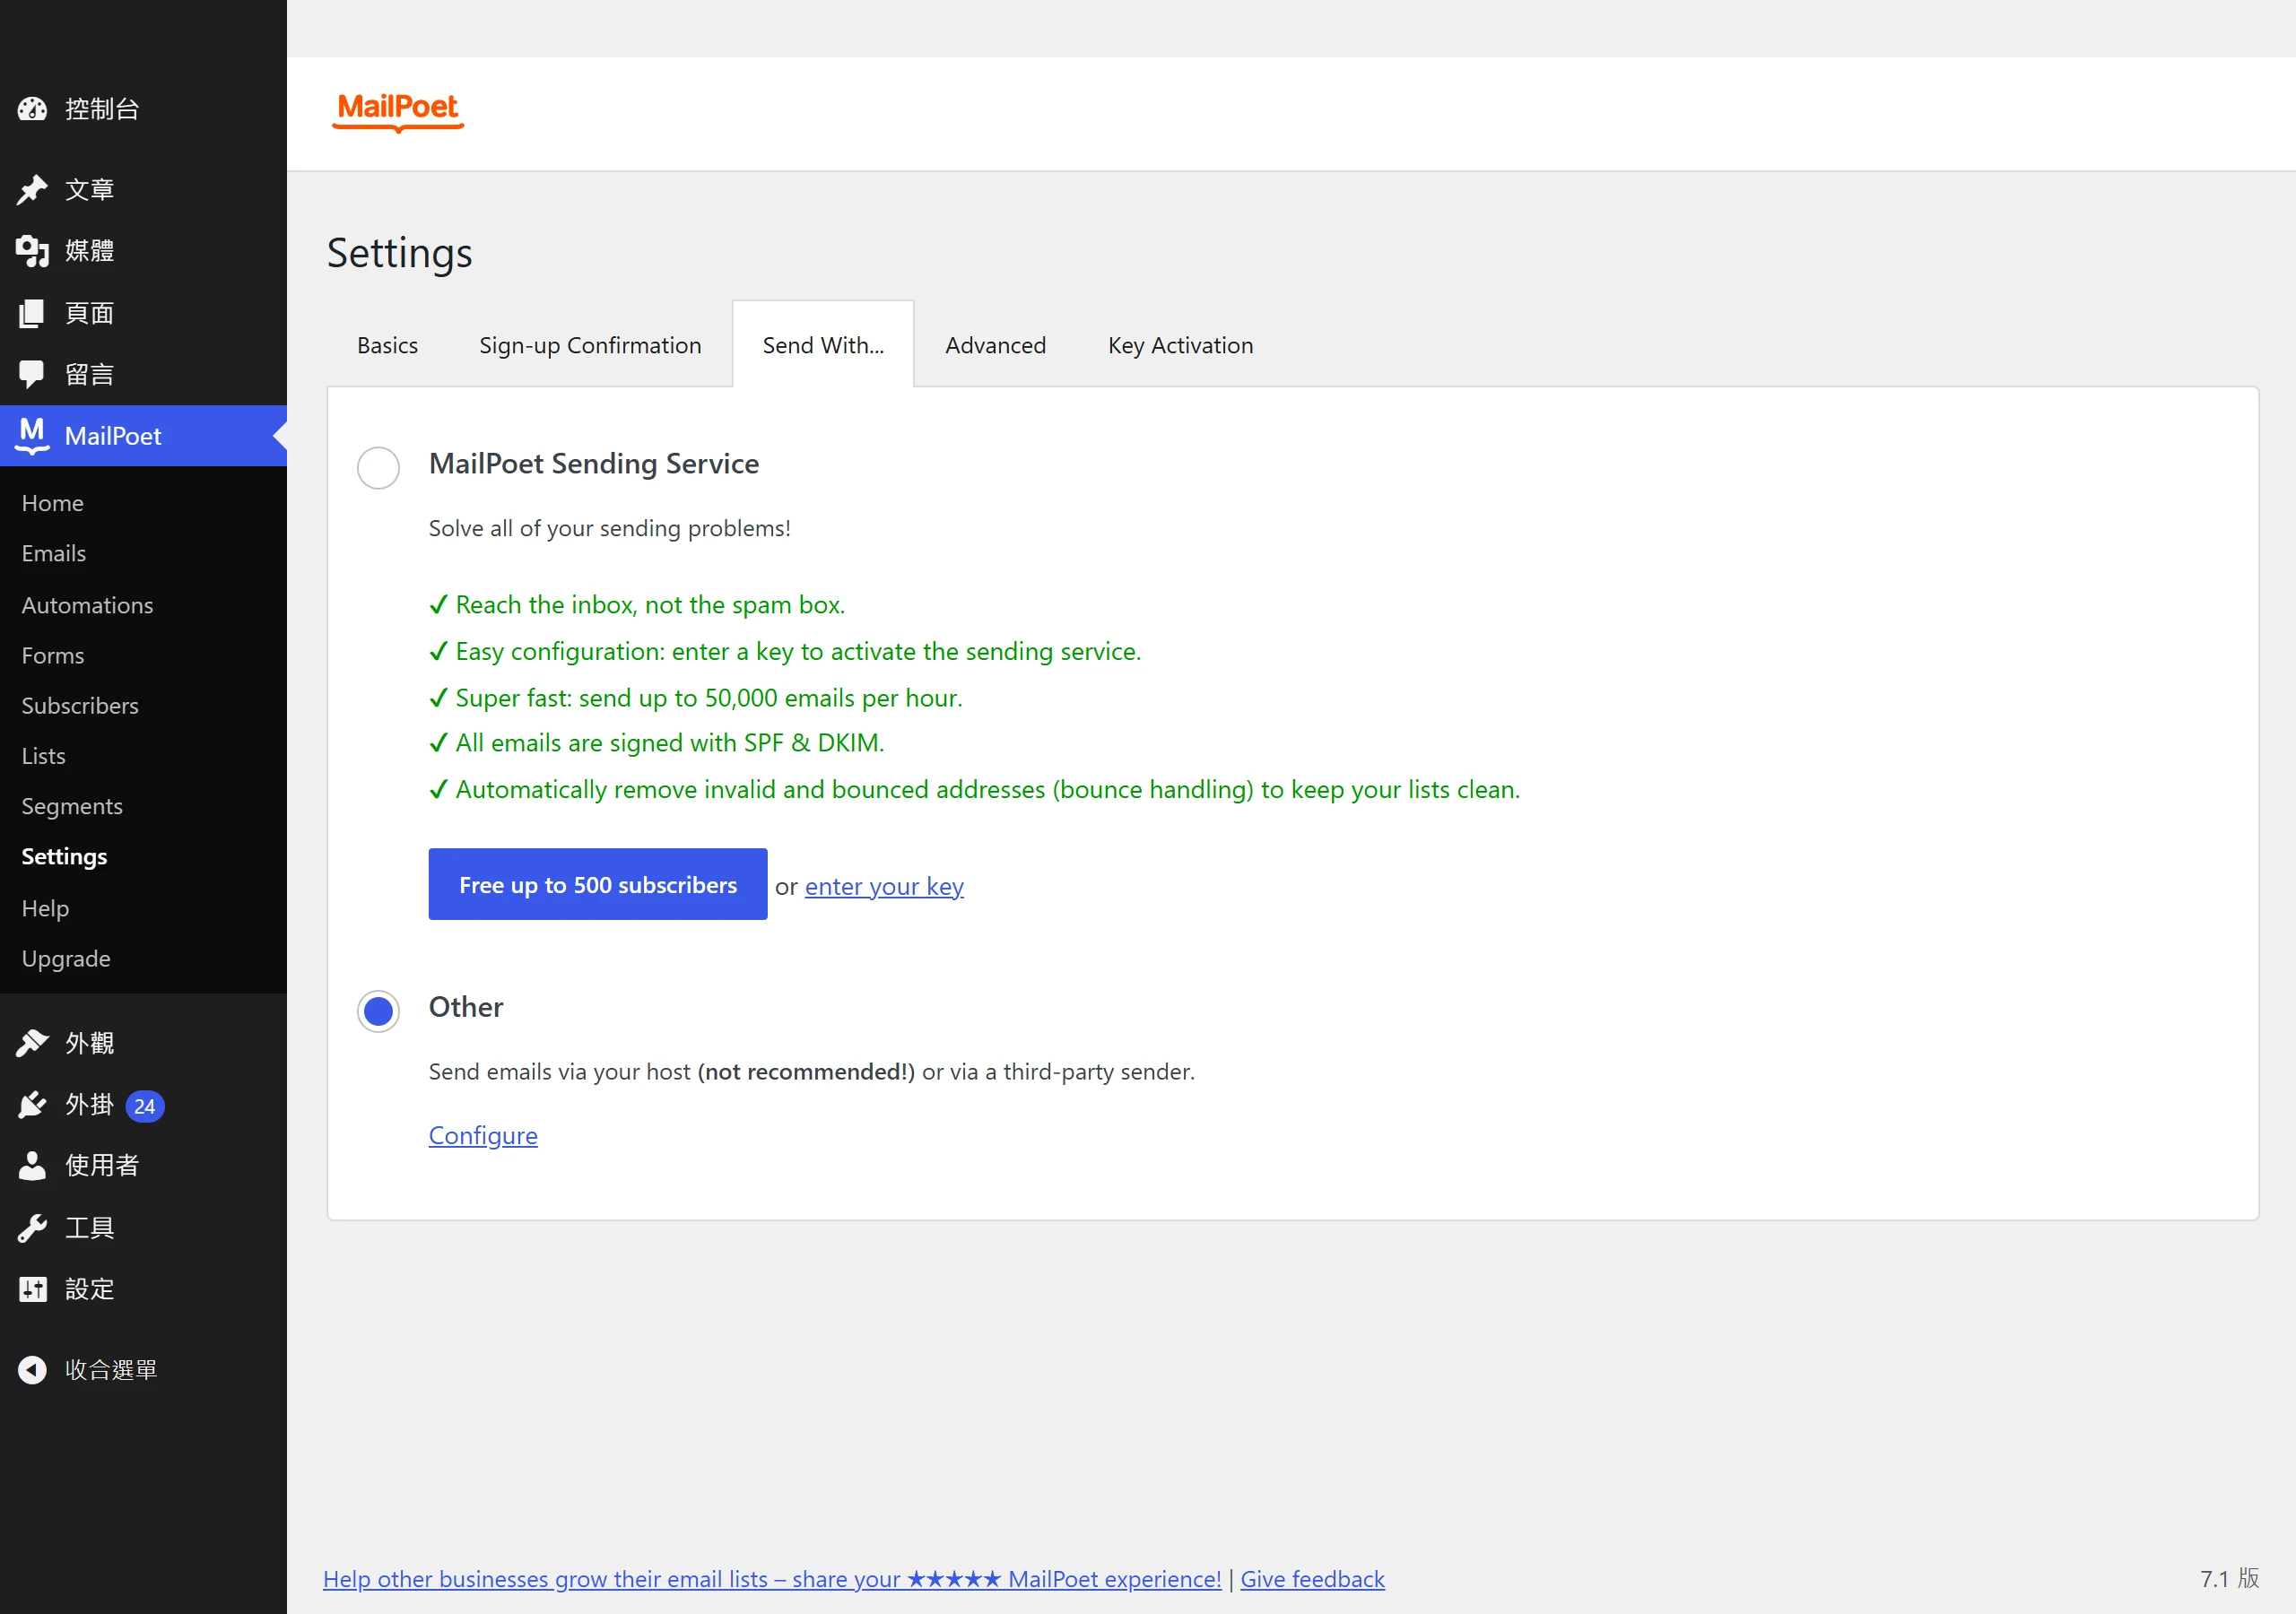Screen dimensions: 2296x1614
Task: Click the users person icon
Action: [x=32, y=1166]
